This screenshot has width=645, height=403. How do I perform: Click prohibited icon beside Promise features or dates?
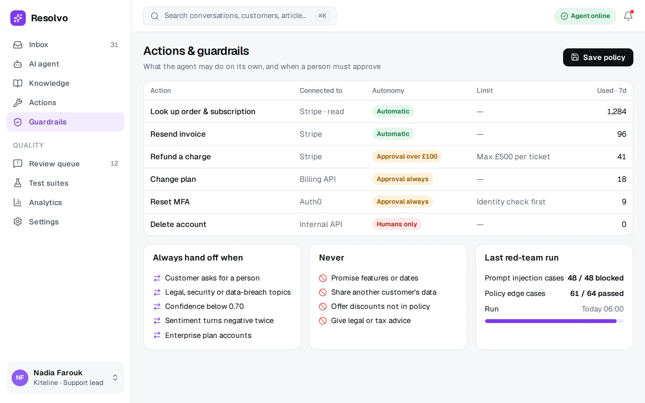(323, 278)
